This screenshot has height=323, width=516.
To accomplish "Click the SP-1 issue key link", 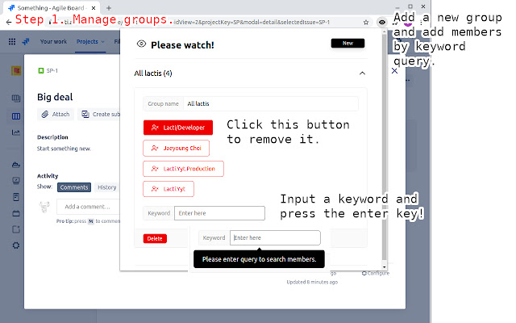I will [x=52, y=70].
